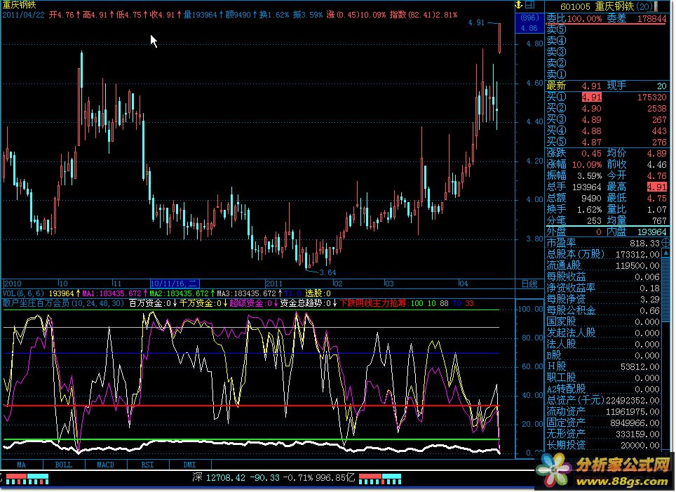Screen dimensions: 676x492
Task: Click the 买① volume 175320
Action: coord(651,98)
